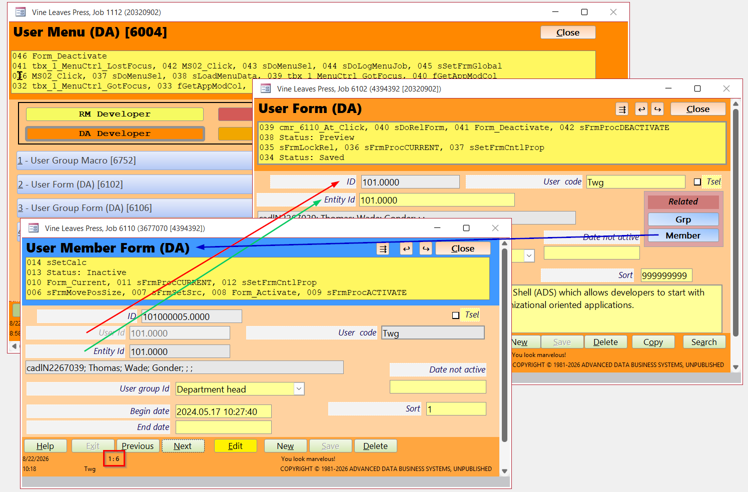
Task: Click the Member related button
Action: tap(683, 235)
